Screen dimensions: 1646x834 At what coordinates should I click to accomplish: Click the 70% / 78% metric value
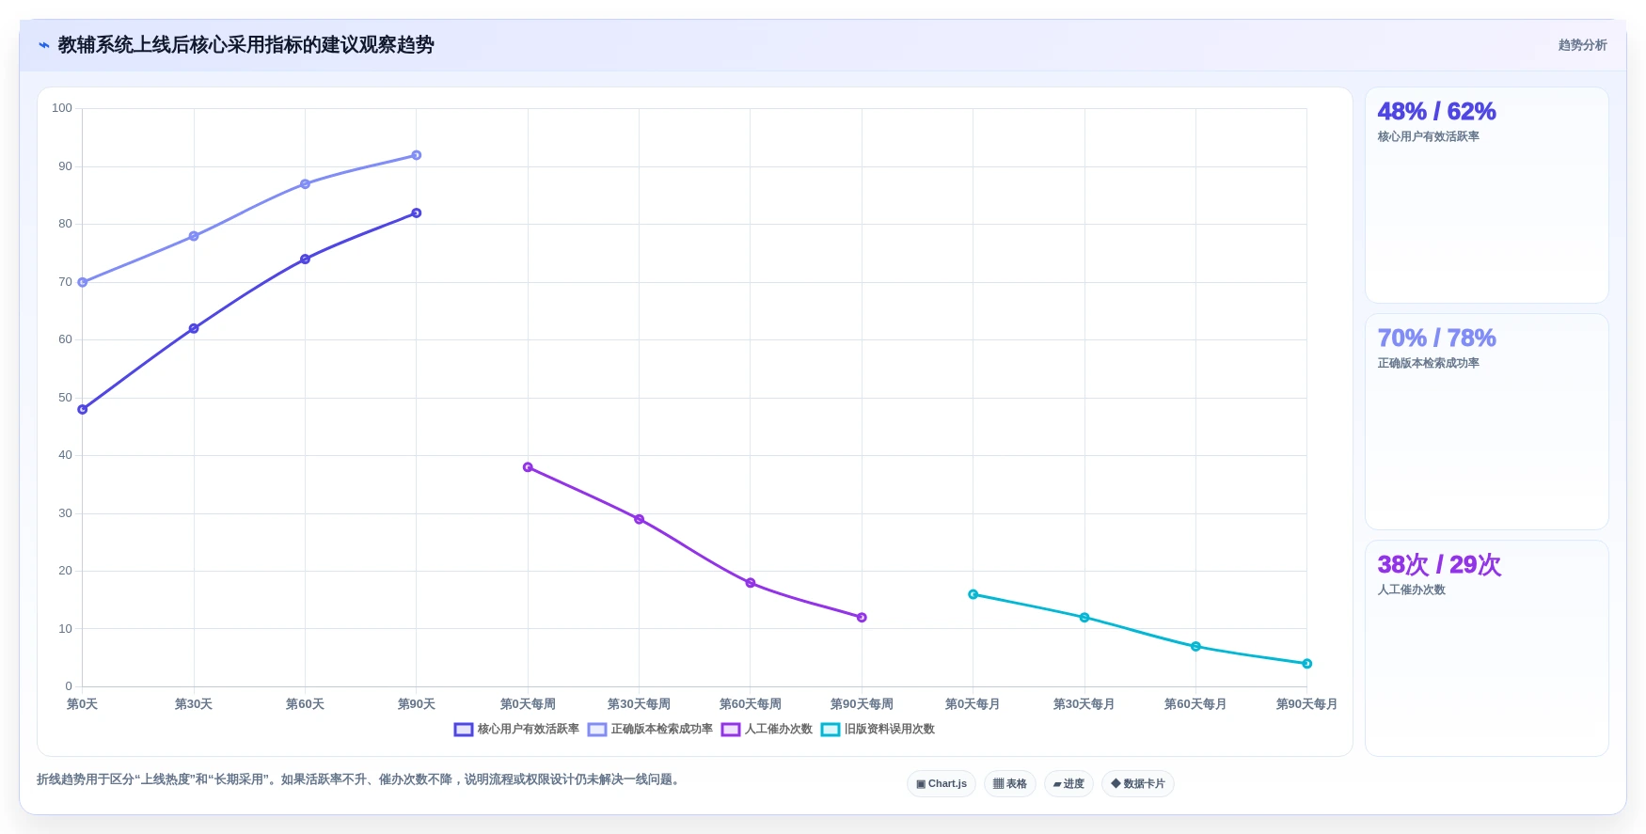click(x=1436, y=338)
